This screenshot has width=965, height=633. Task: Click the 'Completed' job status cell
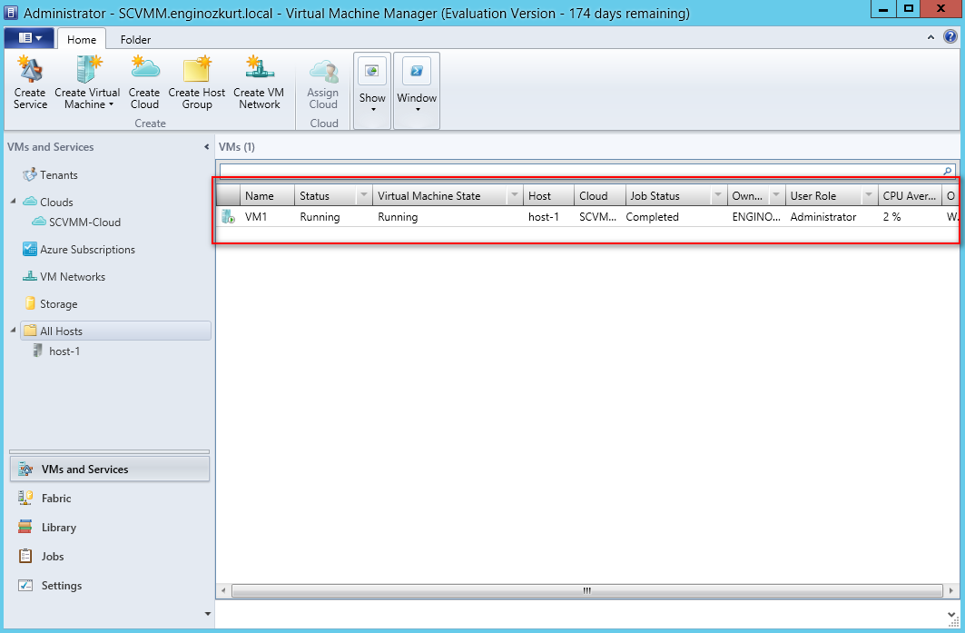(x=653, y=217)
